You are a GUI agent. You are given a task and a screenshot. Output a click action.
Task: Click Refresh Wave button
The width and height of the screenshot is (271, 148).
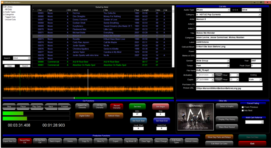click(x=114, y=116)
